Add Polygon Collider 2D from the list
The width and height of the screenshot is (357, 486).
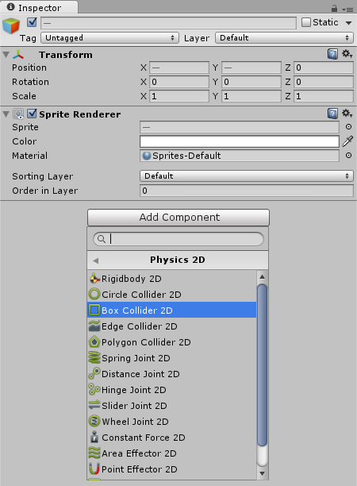(172, 342)
